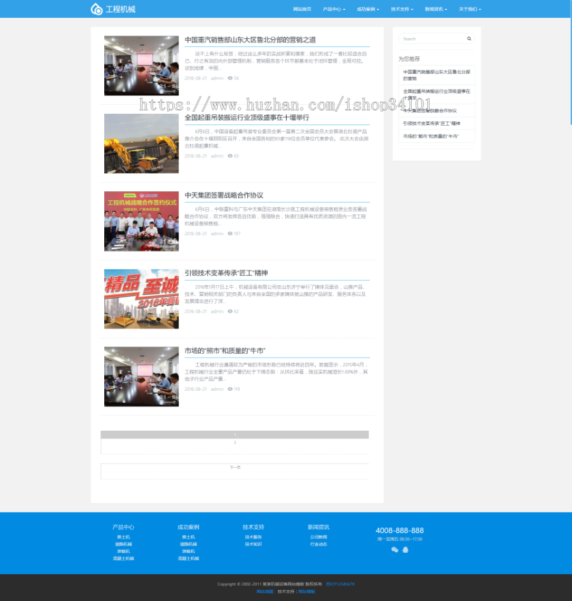Open footer heading 技术支持

tap(254, 527)
